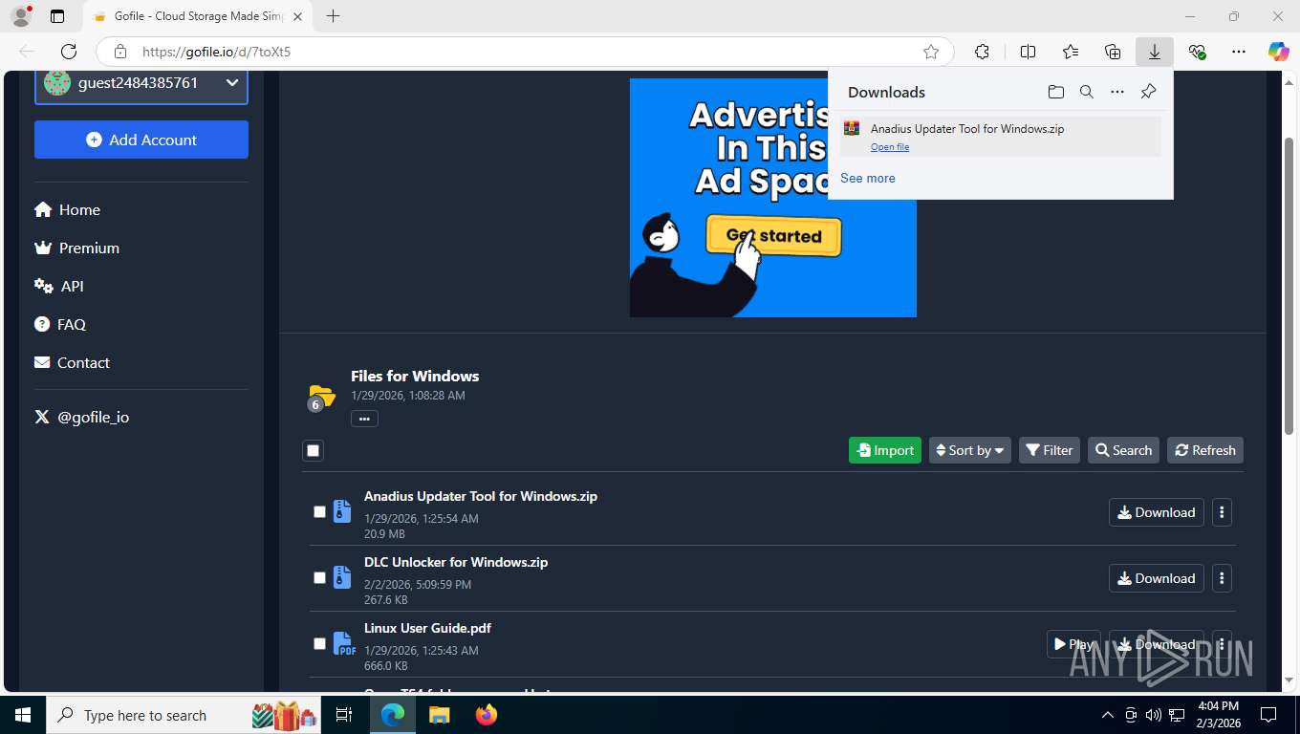Open FAQ in sidebar

point(60,324)
